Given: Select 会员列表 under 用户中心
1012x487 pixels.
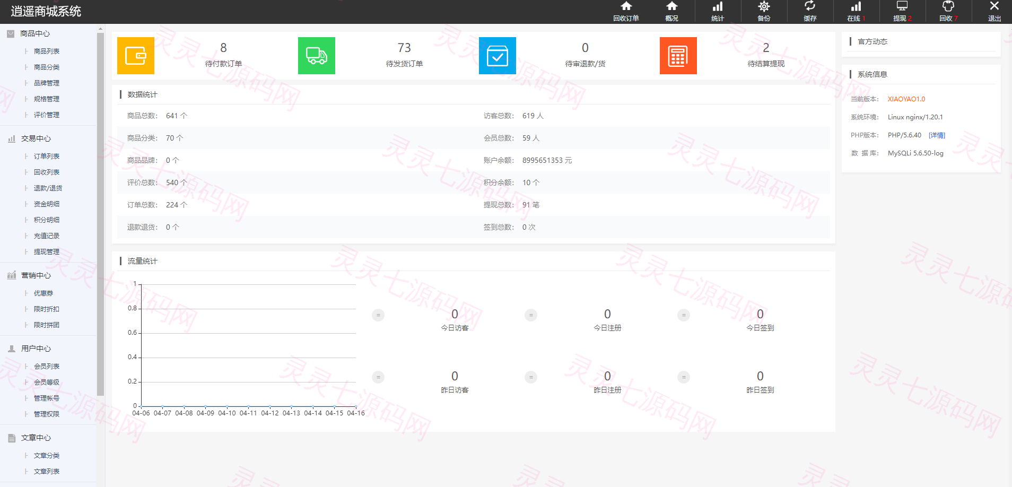Looking at the screenshot, I should [47, 367].
